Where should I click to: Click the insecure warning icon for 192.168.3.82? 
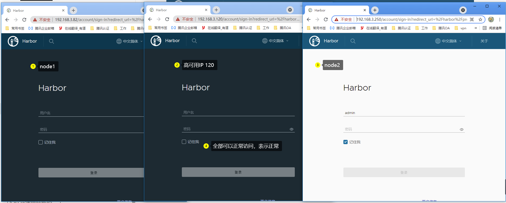click(x=35, y=20)
